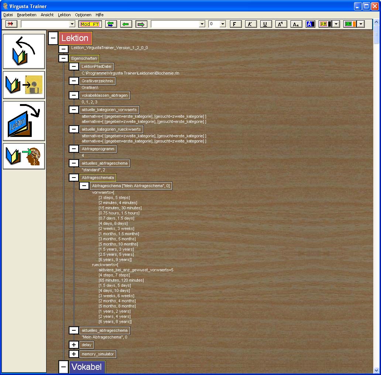Open the yellow-red RM color dropdown arrow
Image resolution: width=381 pixels, height=375 pixels.
click(336, 24)
